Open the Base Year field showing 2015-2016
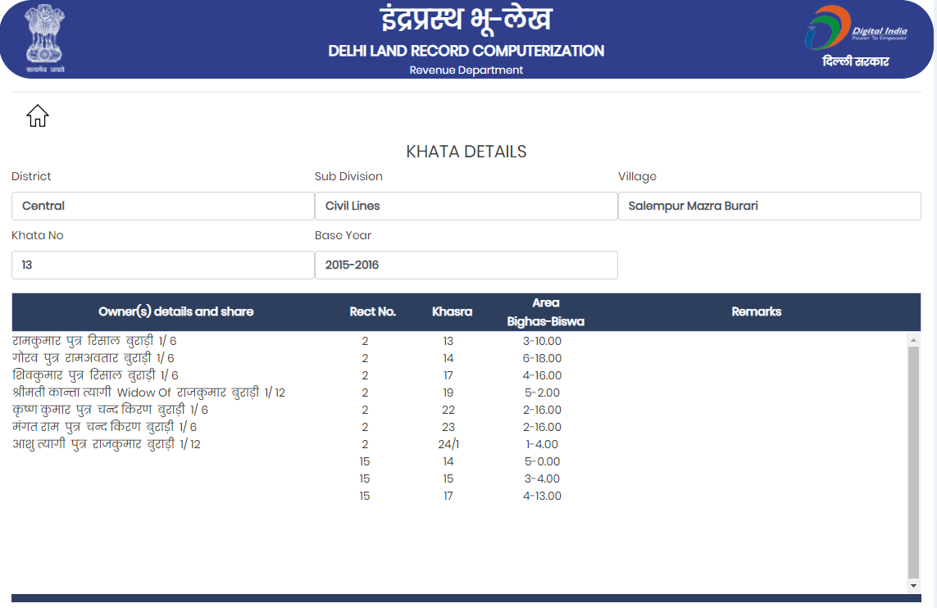Screen dimensions: 937x608 (x=466, y=265)
